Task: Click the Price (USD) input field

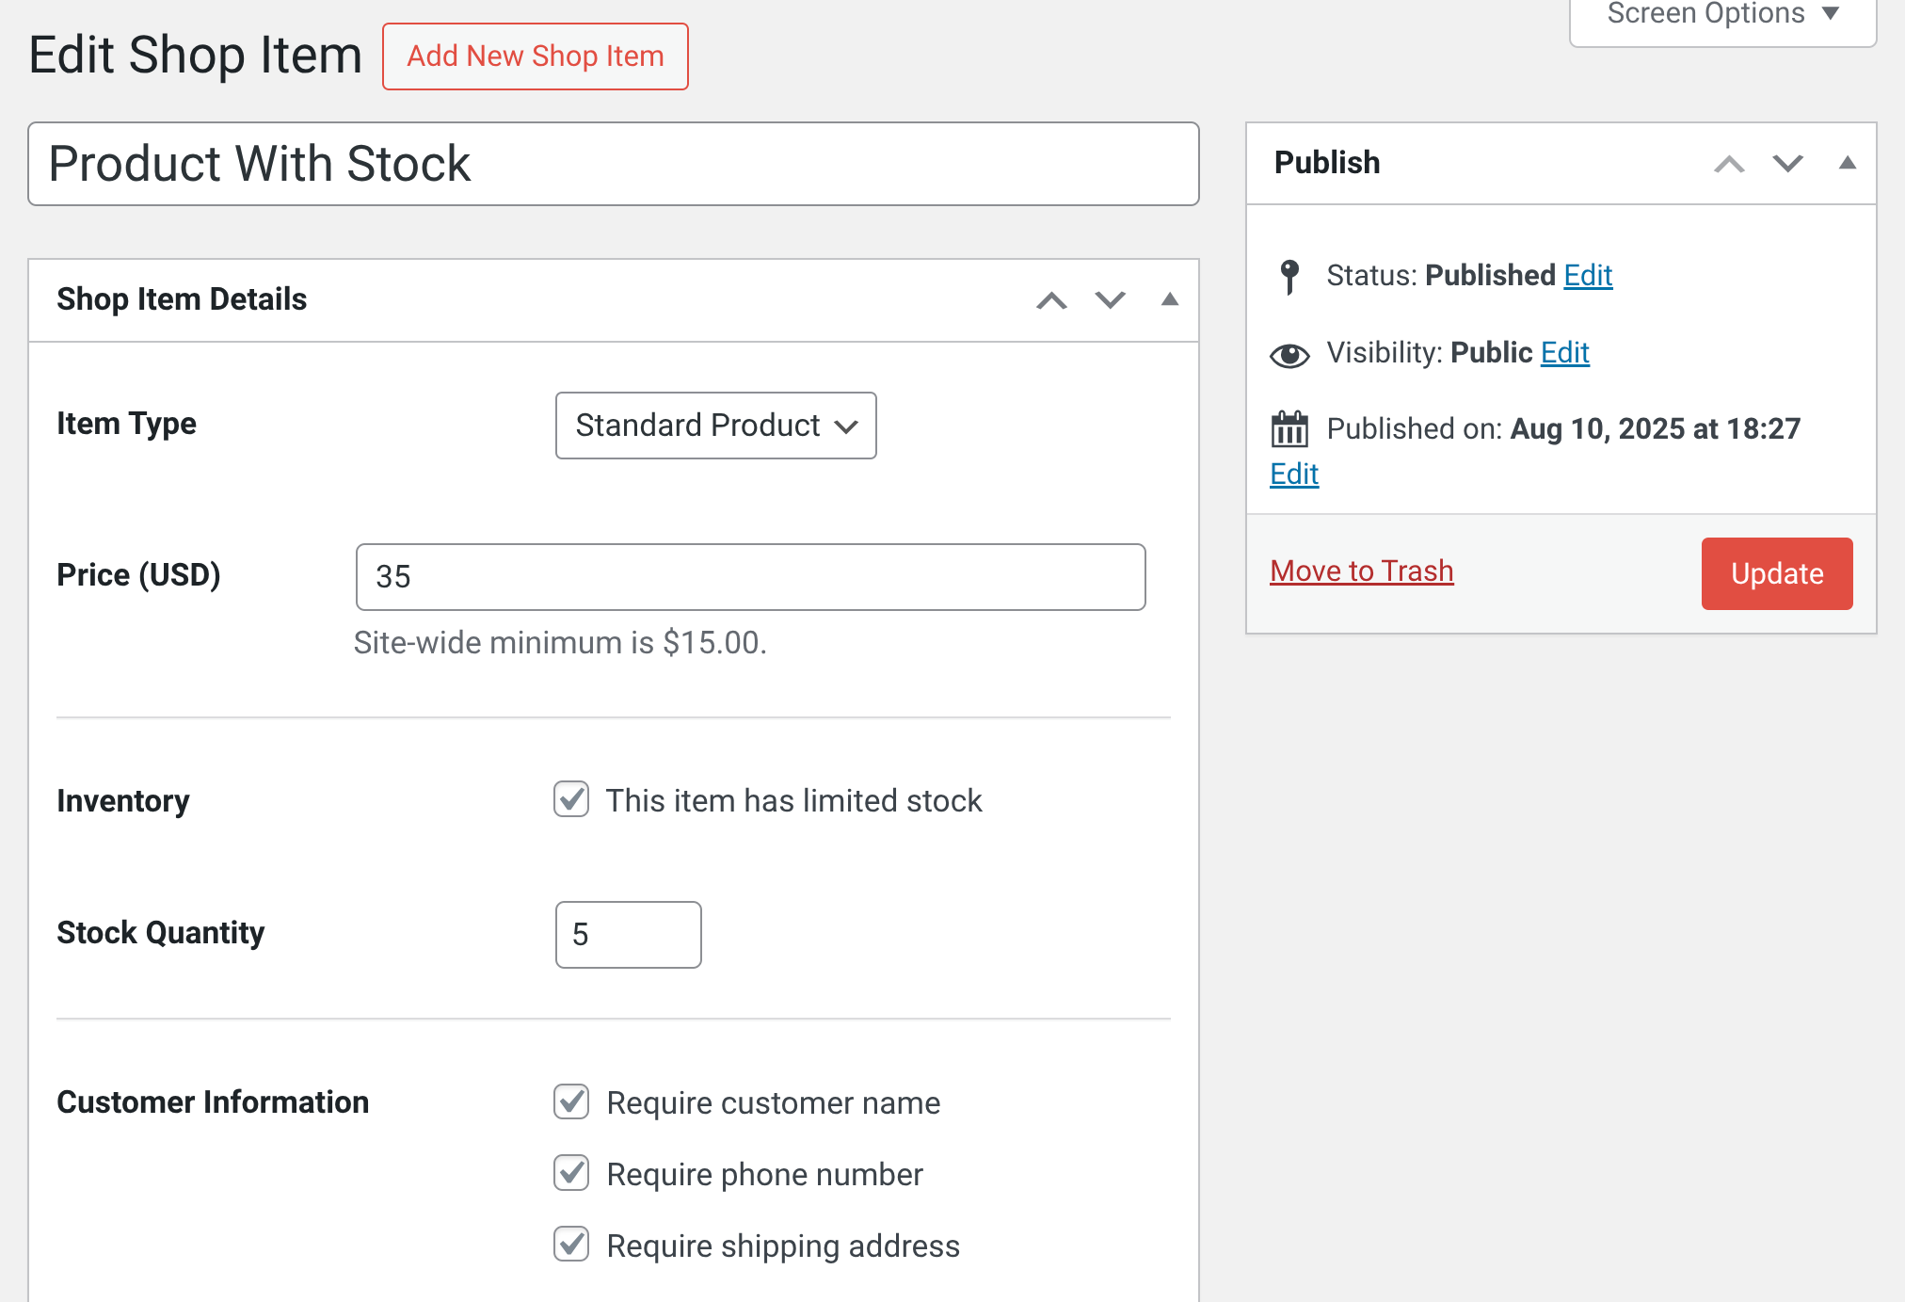Action: coord(751,577)
